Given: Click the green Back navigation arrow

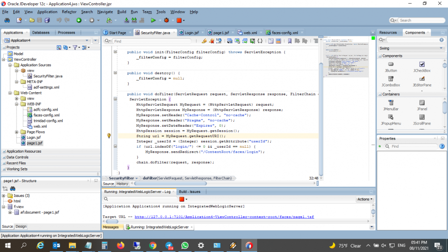Looking at the screenshot, I should (79, 20).
